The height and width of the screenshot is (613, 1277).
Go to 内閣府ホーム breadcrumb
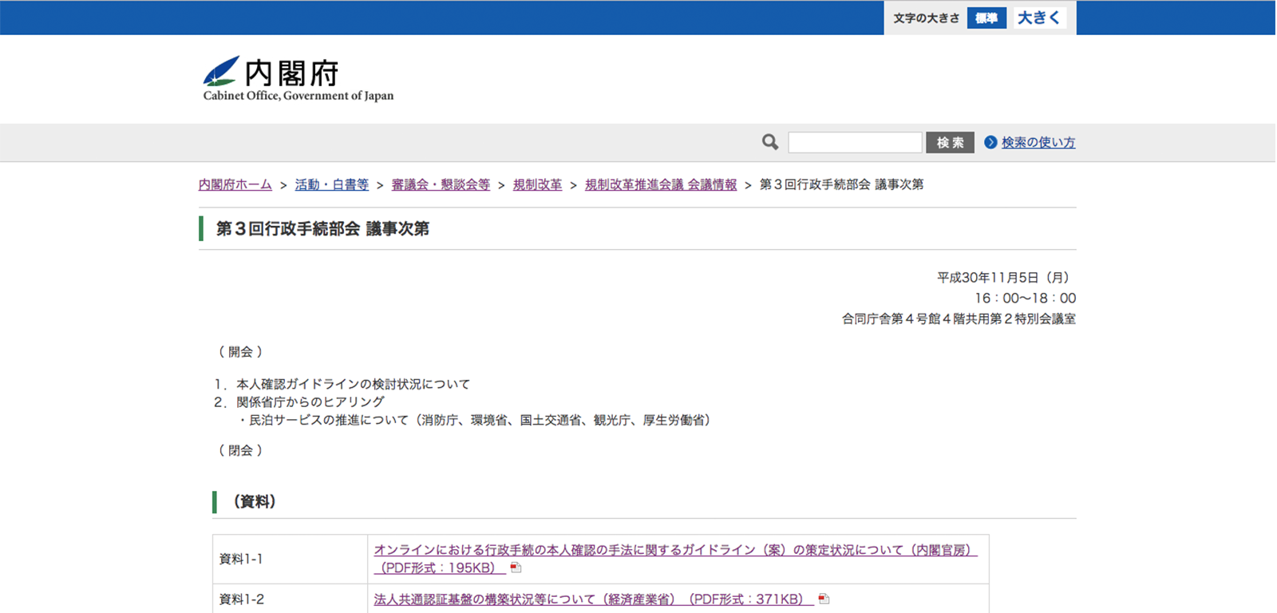click(x=235, y=184)
